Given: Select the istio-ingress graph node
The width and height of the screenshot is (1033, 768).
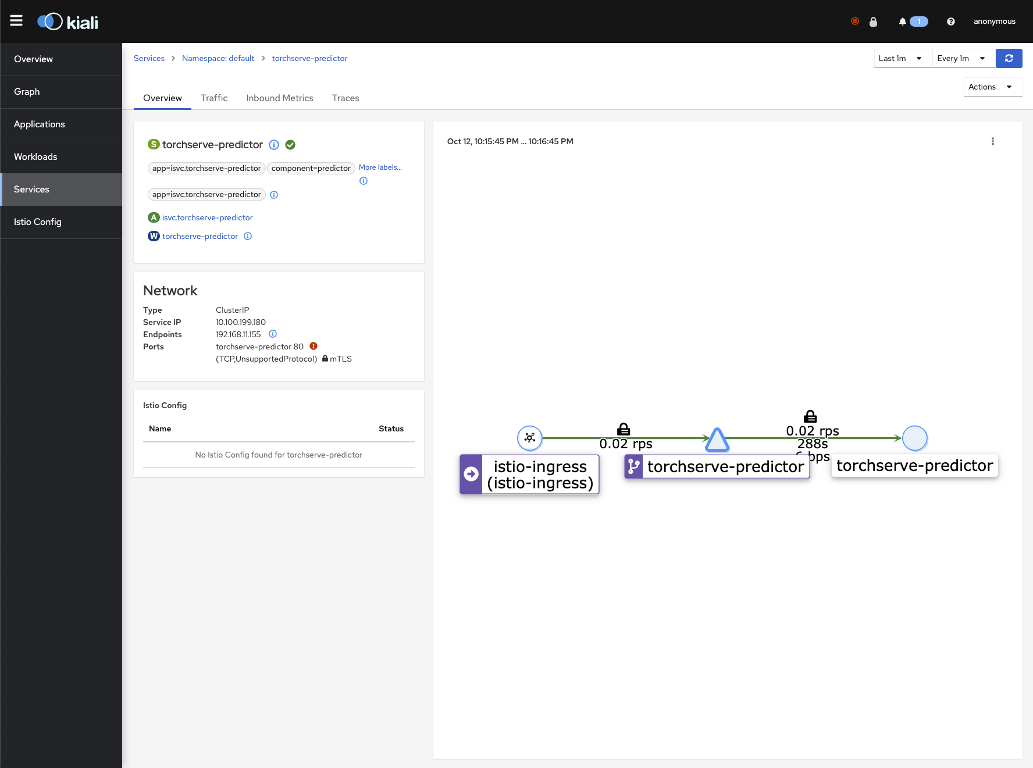Looking at the screenshot, I should [x=529, y=438].
